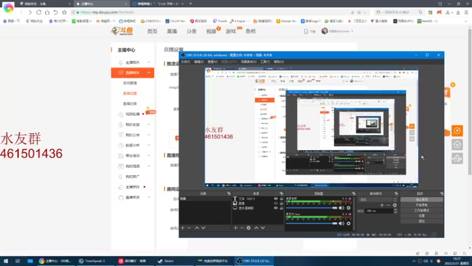Click the orange play circle icon on right sidebar
Viewport: 472px width, 266px height.
click(x=457, y=131)
